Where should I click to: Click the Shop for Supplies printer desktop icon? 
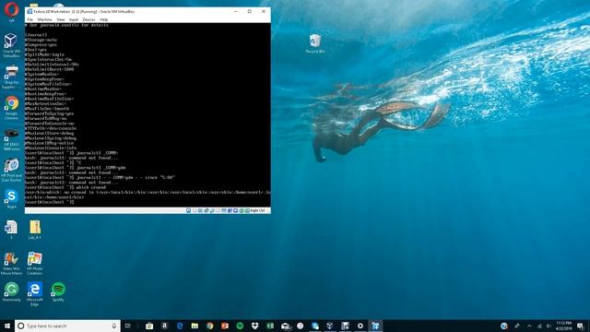(x=11, y=77)
